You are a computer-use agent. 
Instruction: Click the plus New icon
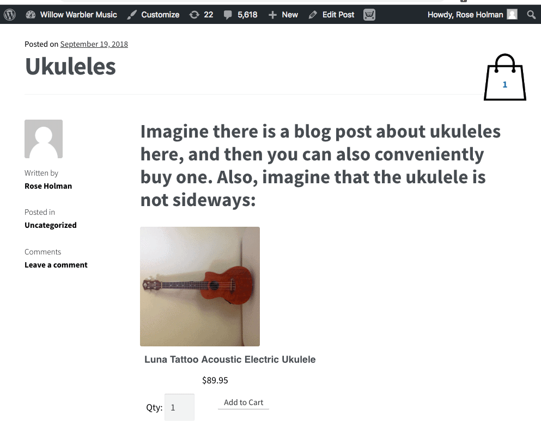pyautogui.click(x=272, y=15)
